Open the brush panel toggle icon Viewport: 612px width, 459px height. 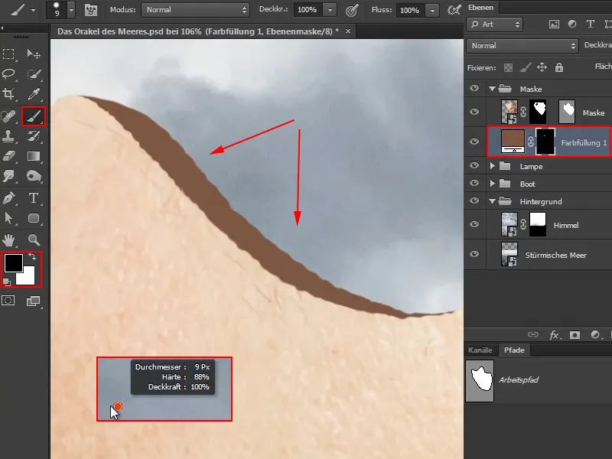[91, 10]
